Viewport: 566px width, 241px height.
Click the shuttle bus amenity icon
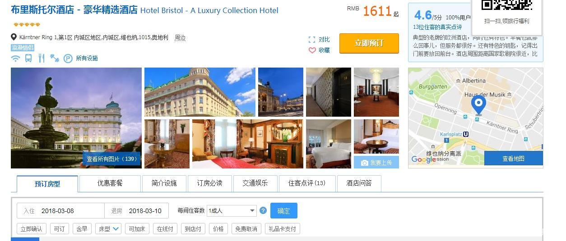click(28, 58)
